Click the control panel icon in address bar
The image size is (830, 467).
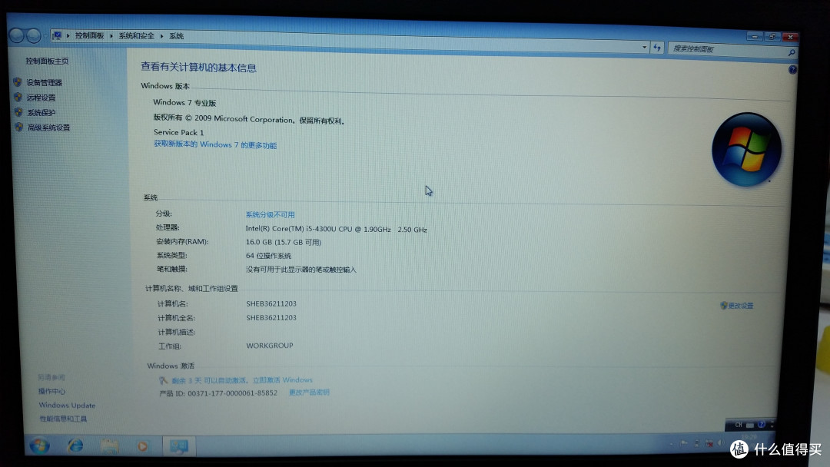coord(57,35)
